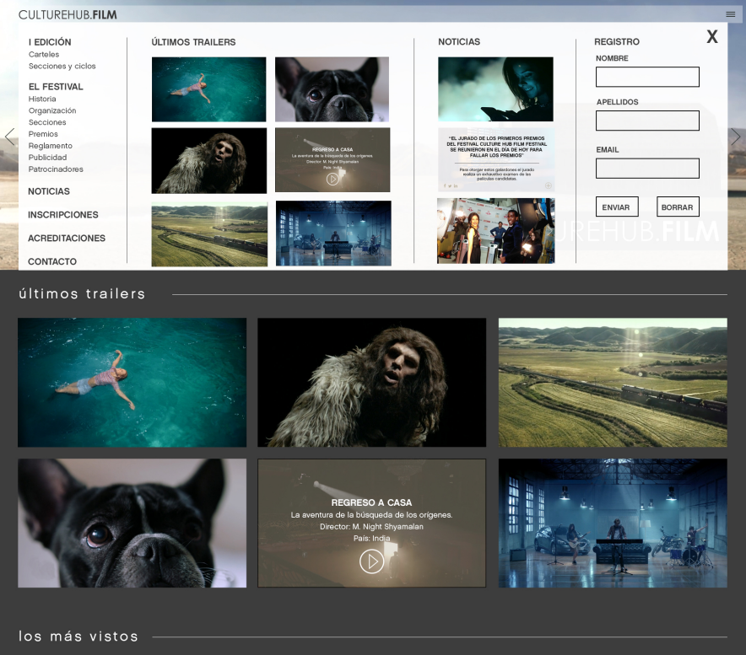This screenshot has height=655, width=746.
Task: Open Reglamento link
Action: pyautogui.click(x=51, y=146)
